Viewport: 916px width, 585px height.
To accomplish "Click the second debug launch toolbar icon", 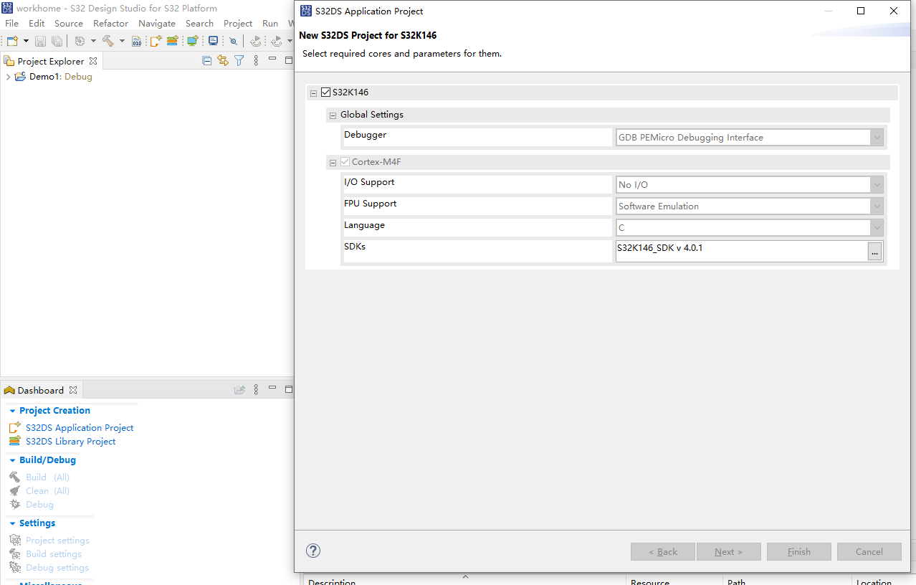I will point(276,42).
